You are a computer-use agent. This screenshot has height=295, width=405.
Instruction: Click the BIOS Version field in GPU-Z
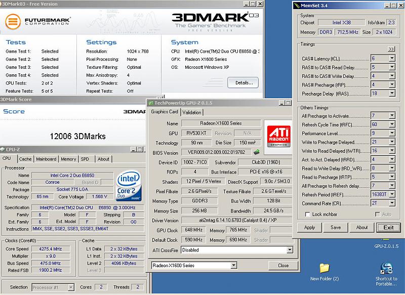tap(216, 152)
